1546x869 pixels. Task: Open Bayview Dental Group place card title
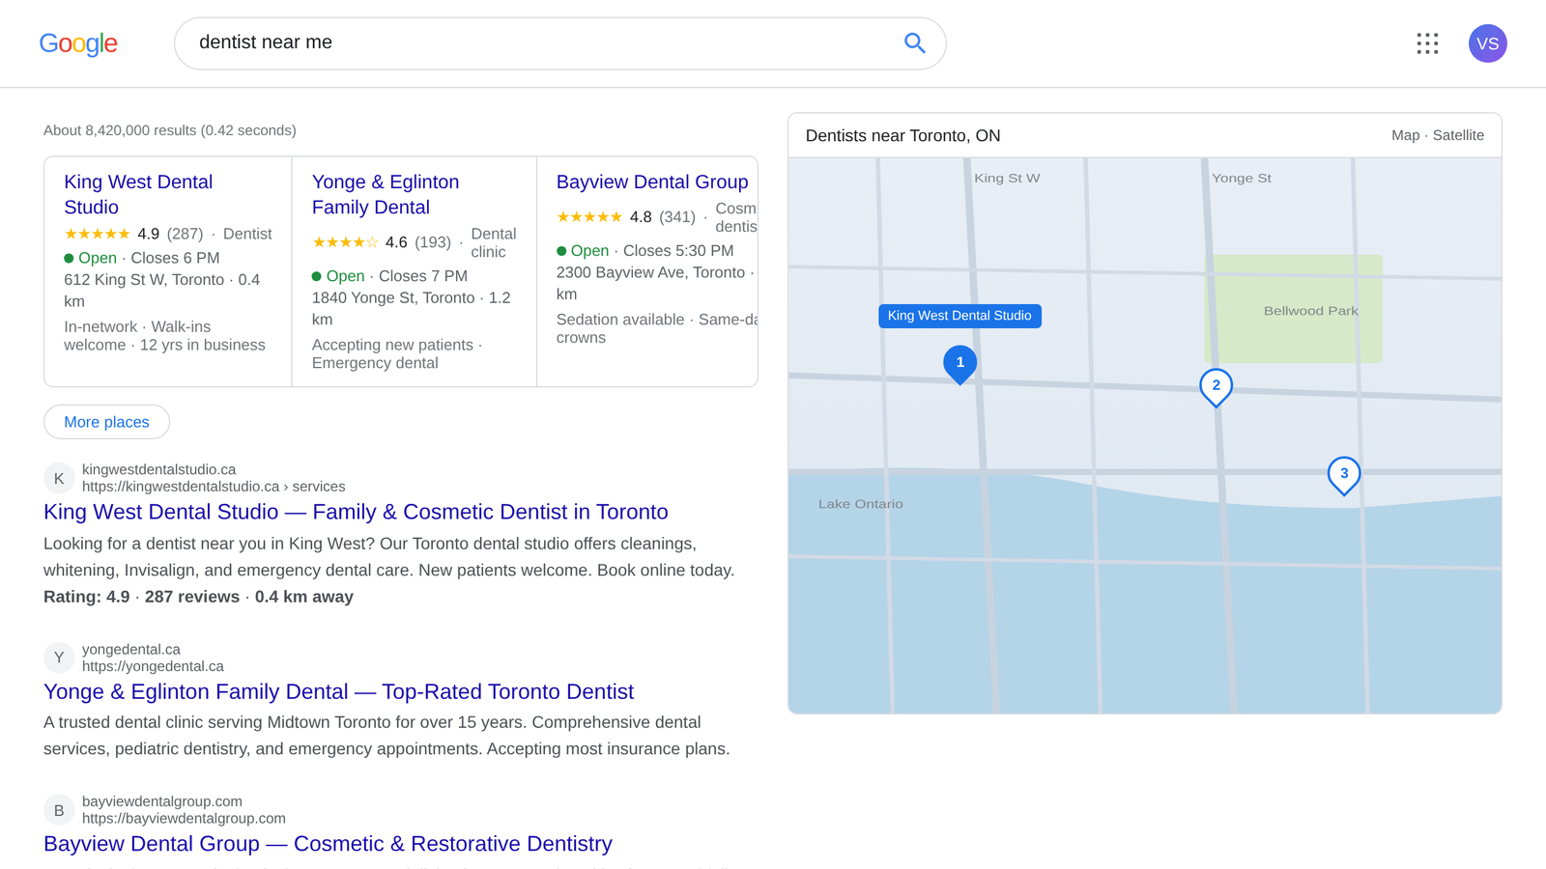[652, 182]
